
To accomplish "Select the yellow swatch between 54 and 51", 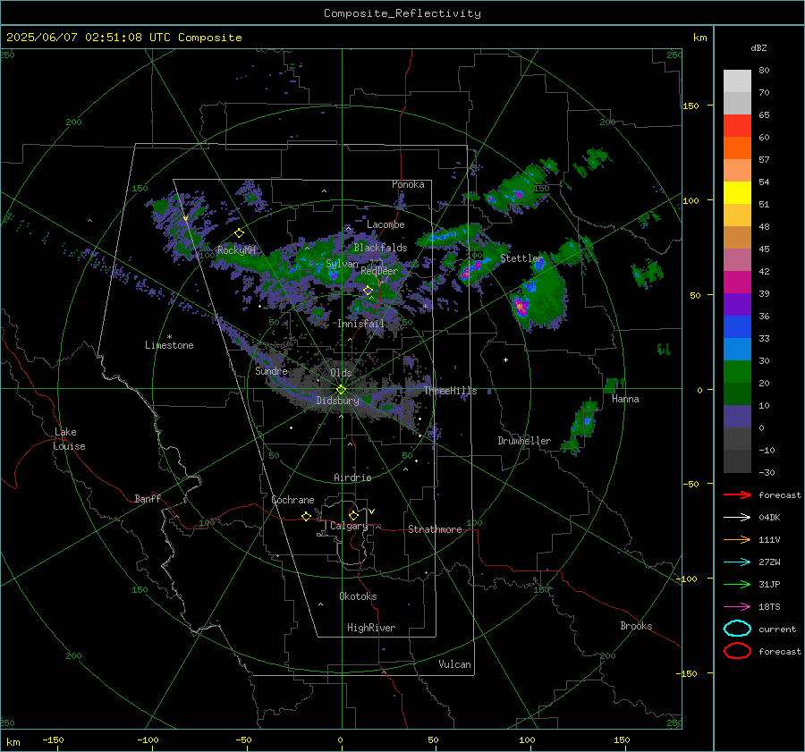I will pos(737,193).
